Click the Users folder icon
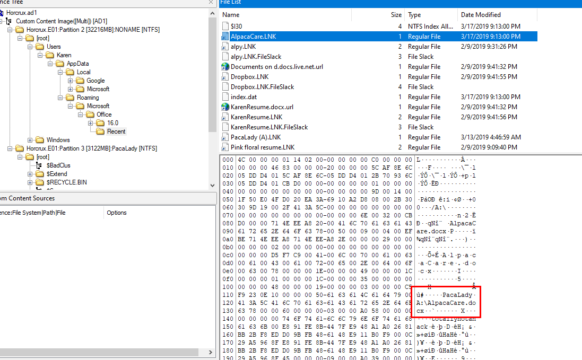This screenshot has width=582, height=360. [40, 47]
